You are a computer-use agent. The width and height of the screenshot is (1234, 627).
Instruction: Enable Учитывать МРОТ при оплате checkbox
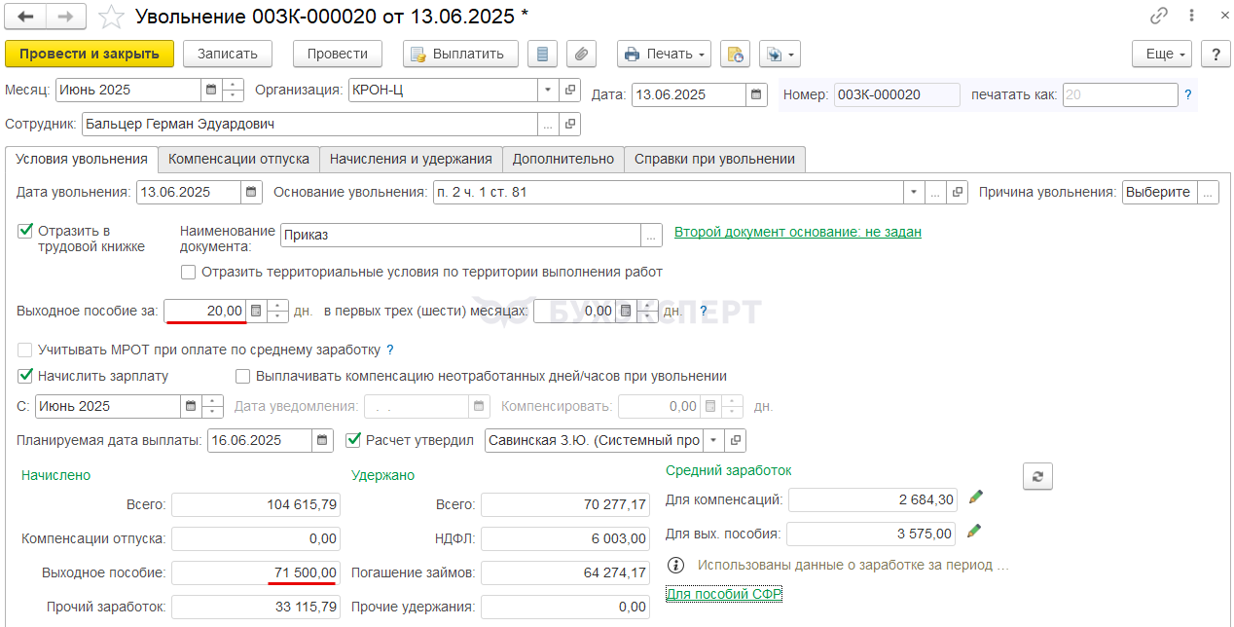pyautogui.click(x=25, y=350)
